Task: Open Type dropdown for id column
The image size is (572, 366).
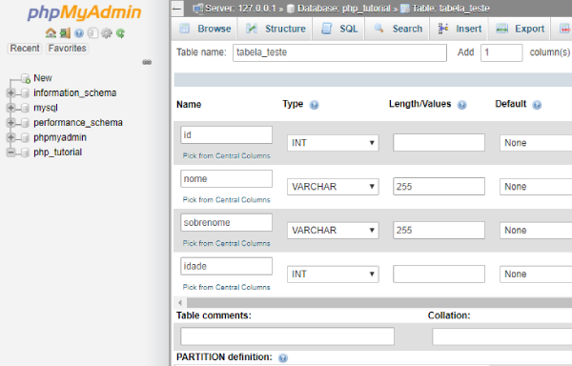Action: click(333, 143)
